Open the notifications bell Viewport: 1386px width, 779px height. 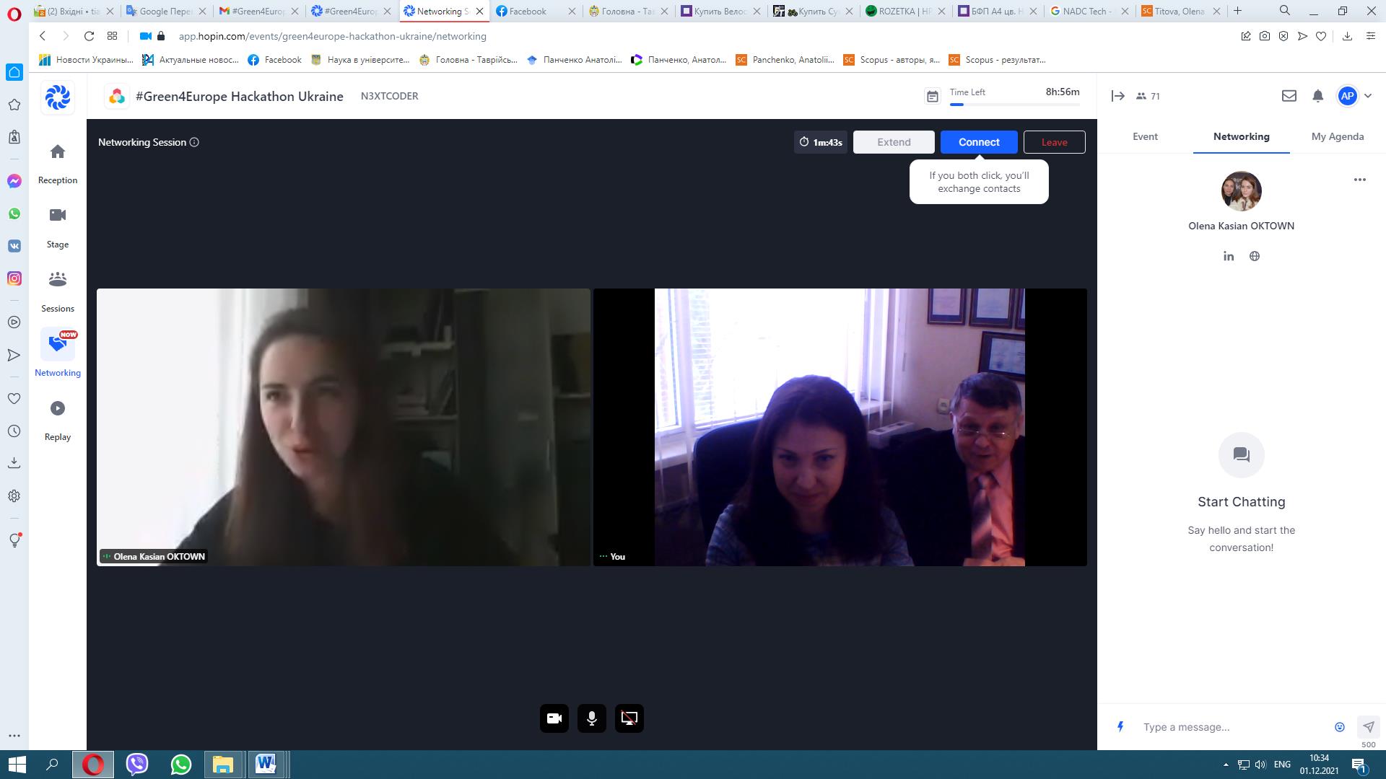(x=1317, y=96)
